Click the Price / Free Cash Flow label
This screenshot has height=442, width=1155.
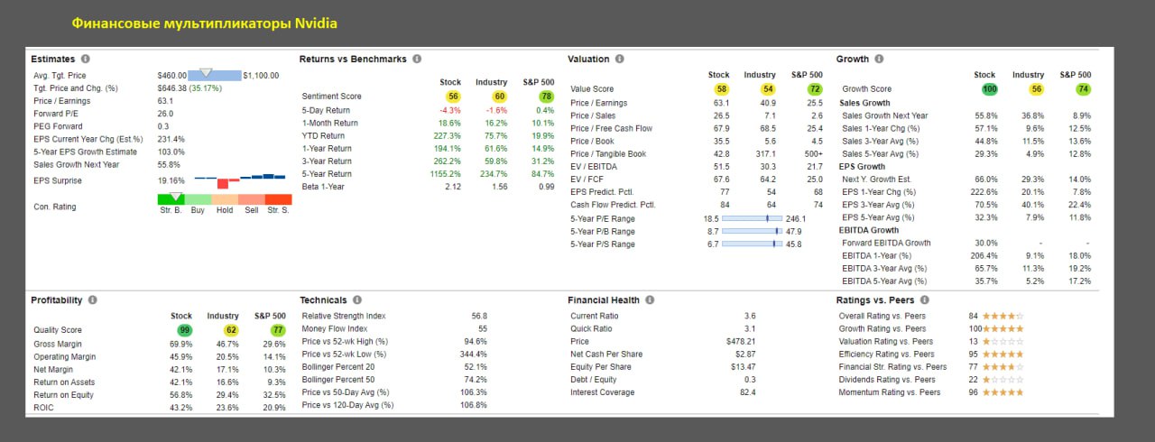pos(609,128)
